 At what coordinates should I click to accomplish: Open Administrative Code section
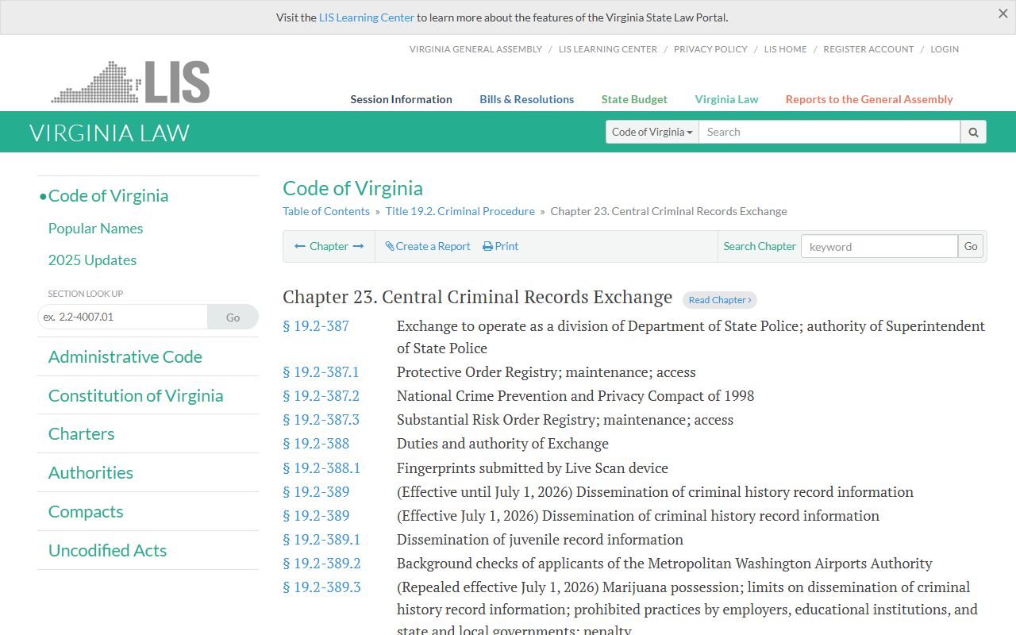click(125, 356)
